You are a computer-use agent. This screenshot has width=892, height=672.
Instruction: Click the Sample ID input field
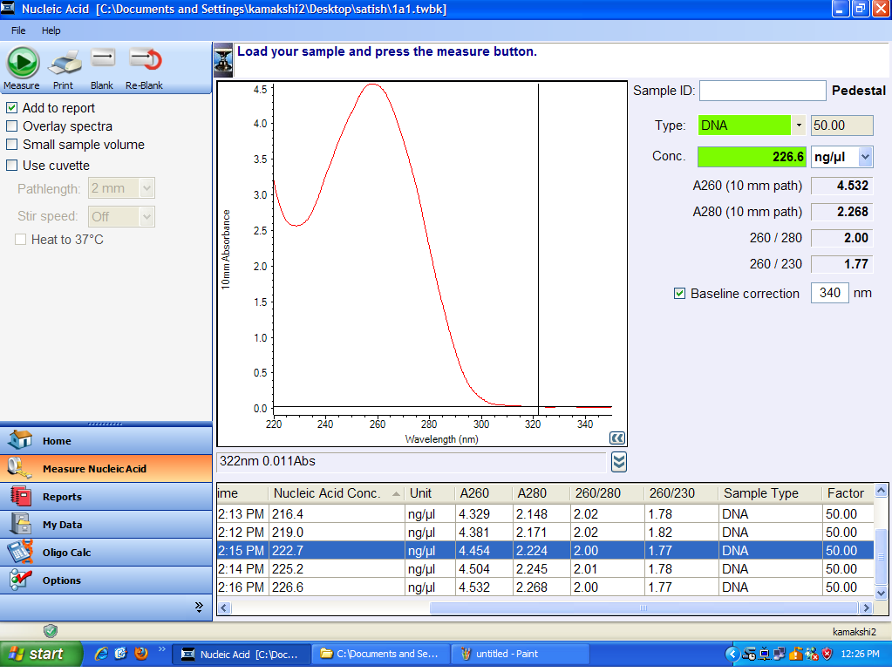[762, 91]
